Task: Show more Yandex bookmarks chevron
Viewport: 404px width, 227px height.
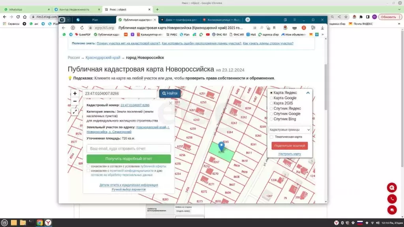Action: click(x=323, y=35)
